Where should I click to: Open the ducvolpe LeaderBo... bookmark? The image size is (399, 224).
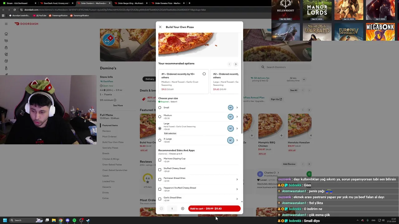[19, 16]
